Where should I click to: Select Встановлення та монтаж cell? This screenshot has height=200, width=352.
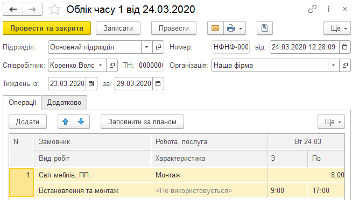(x=93, y=190)
